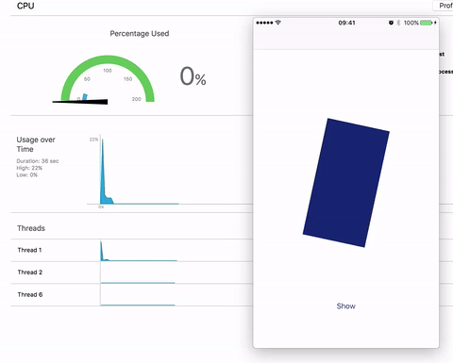Click the 09:41 clock in simulator
453x363 pixels.
(x=346, y=23)
